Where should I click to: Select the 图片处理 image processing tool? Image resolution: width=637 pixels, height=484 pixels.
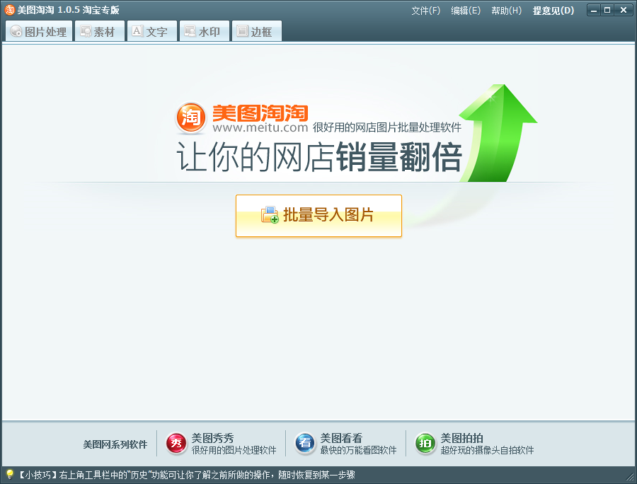point(39,30)
